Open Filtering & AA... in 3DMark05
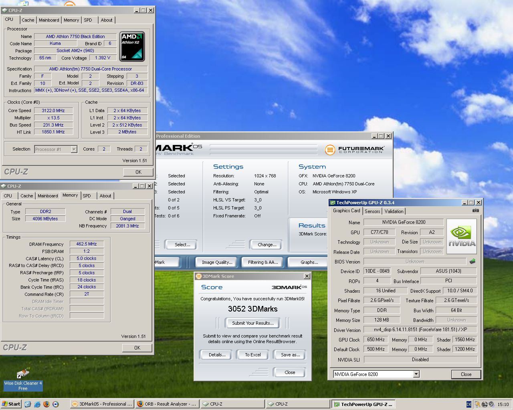 tap(263, 262)
